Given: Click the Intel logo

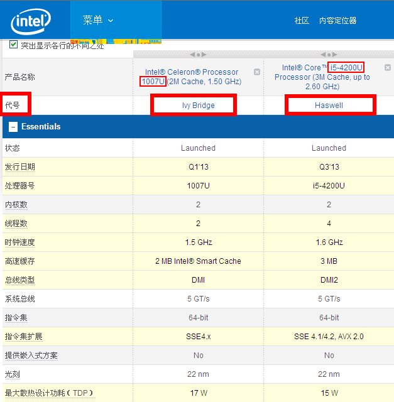Looking at the screenshot, I should (31, 21).
